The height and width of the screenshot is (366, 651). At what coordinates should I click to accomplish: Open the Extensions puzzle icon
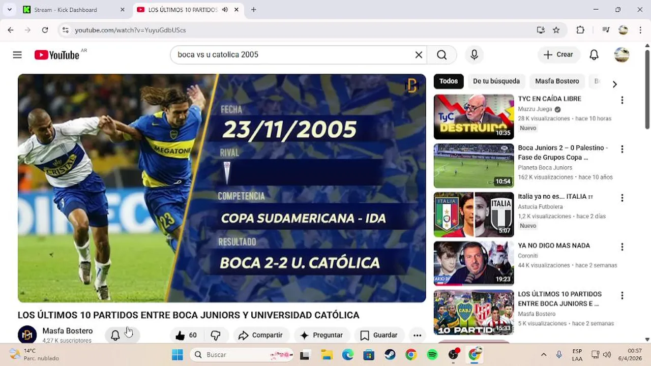coord(580,30)
